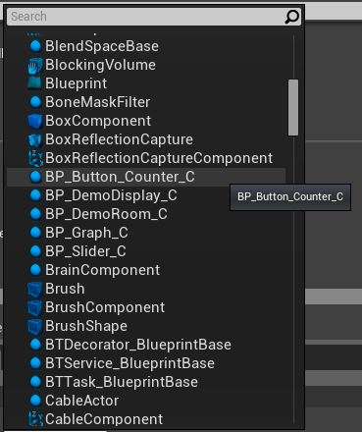
Task: Click the BoxComponent cube icon
Action: coord(35,121)
